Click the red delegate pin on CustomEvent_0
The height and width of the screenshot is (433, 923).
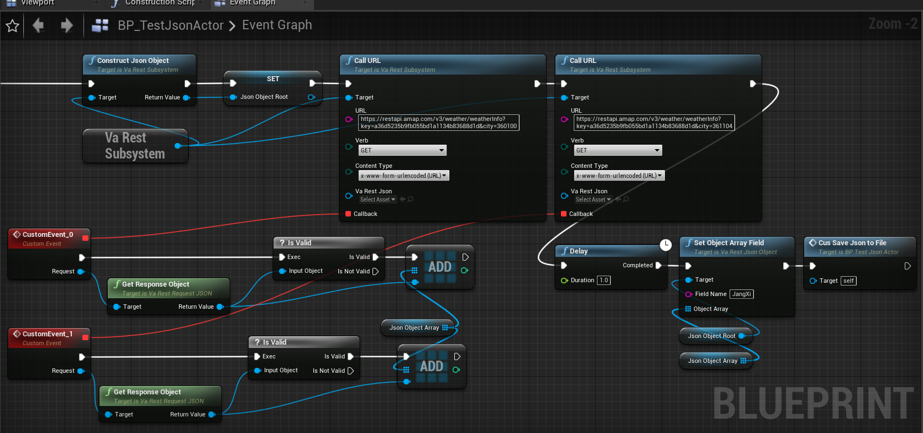(x=85, y=238)
